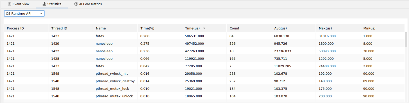Click the Event View tab icon

pos(10,4)
